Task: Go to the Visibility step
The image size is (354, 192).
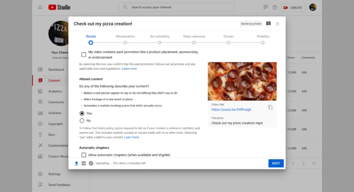Action: point(263,42)
